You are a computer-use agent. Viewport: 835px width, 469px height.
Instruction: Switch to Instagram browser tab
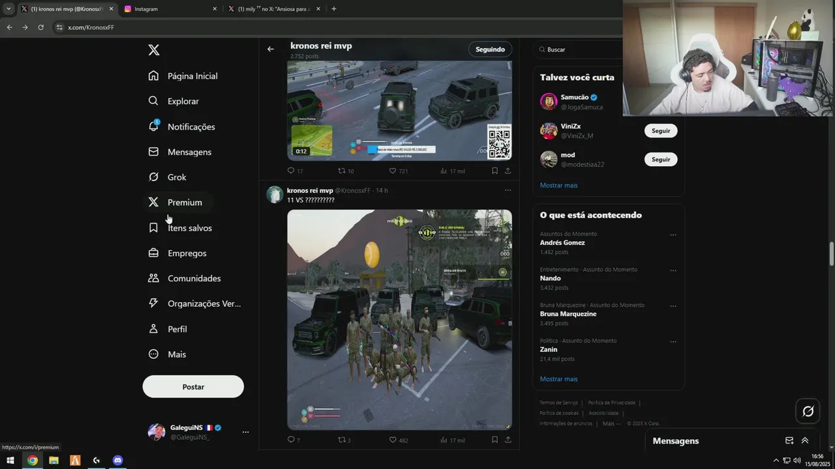[170, 9]
